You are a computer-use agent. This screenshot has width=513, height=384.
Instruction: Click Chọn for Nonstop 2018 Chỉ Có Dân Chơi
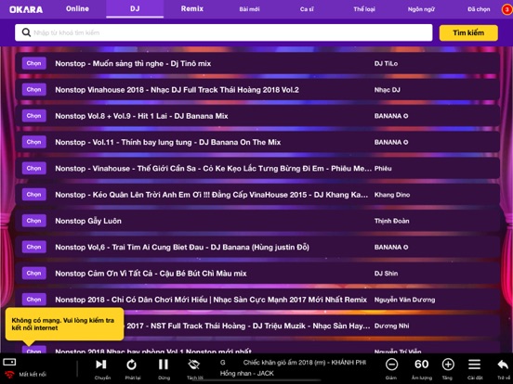34,300
